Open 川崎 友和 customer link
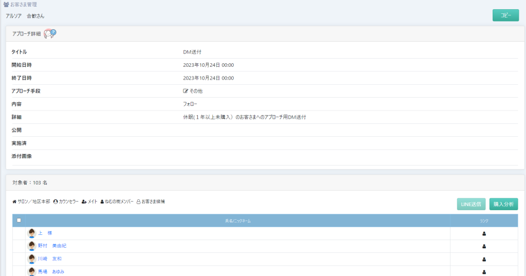 point(49,259)
